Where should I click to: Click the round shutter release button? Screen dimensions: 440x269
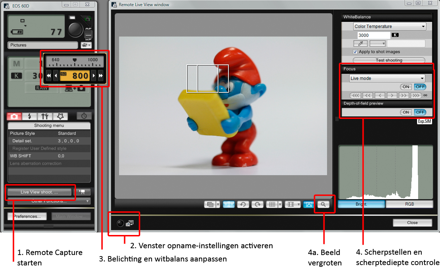pyautogui.click(x=76, y=29)
